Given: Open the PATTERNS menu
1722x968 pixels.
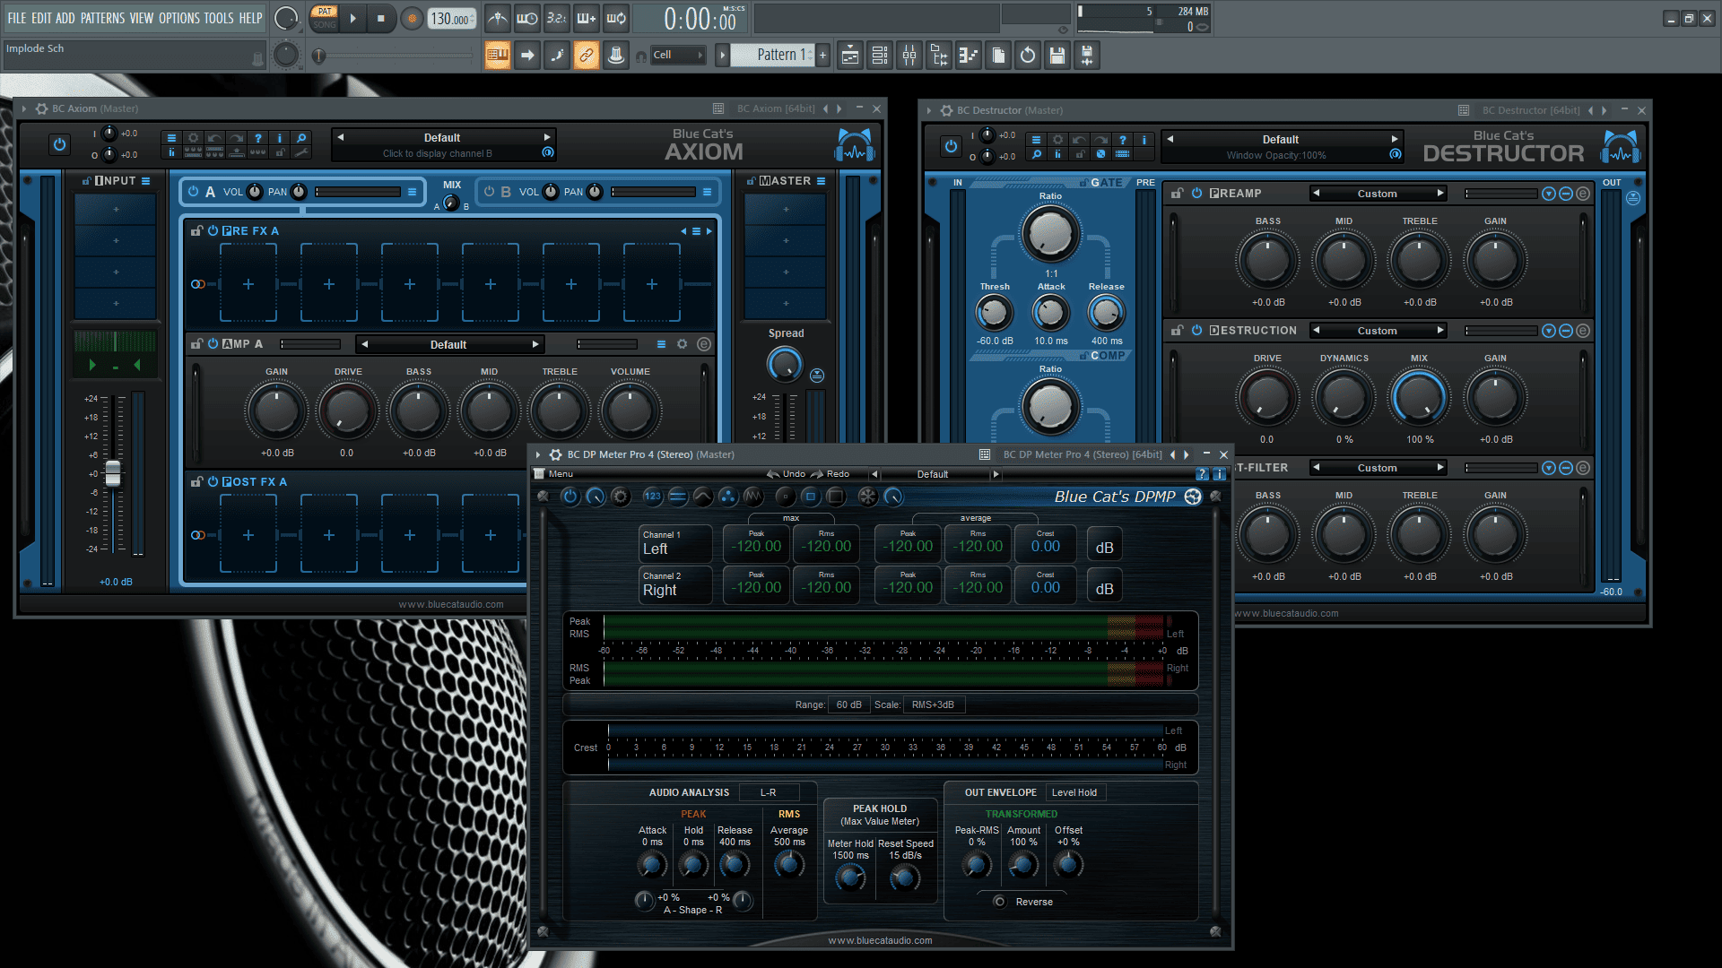Looking at the screenshot, I should click(x=102, y=18).
